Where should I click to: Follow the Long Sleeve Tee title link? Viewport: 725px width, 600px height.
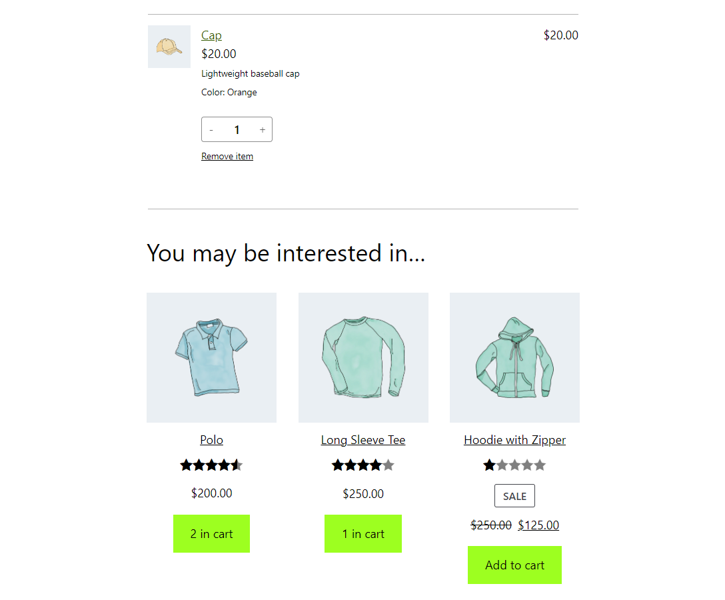(363, 440)
